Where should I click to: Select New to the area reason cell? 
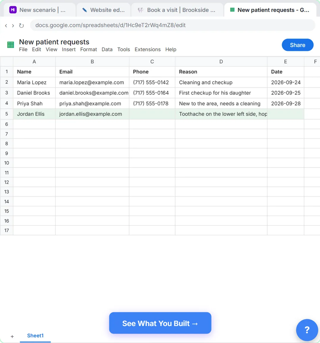coord(221,103)
